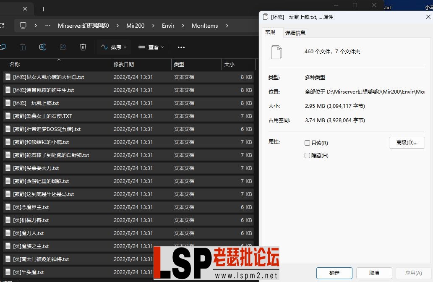Click the Rename toolbar icon

(x=43, y=47)
